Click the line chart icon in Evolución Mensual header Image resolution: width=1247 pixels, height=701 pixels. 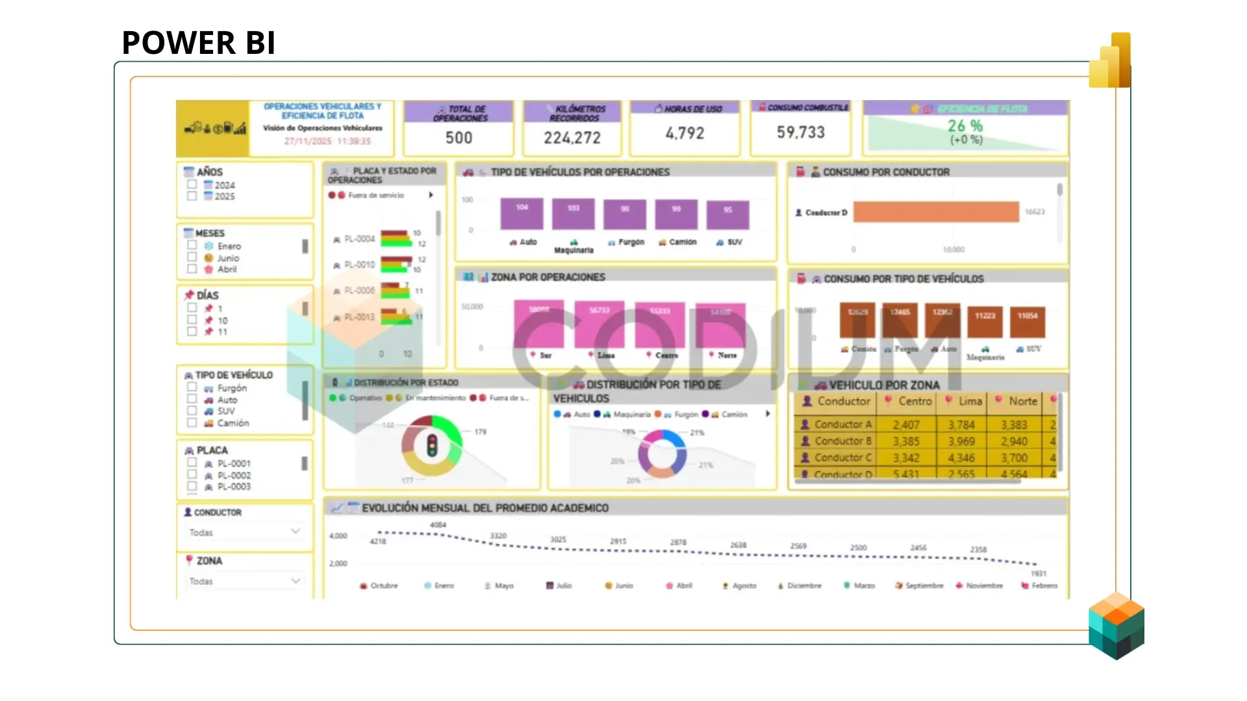point(336,508)
